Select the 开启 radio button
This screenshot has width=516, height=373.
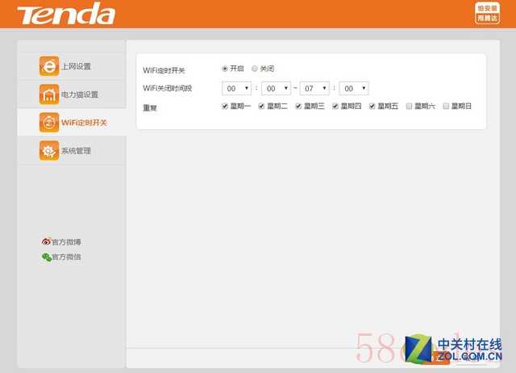tap(224, 69)
